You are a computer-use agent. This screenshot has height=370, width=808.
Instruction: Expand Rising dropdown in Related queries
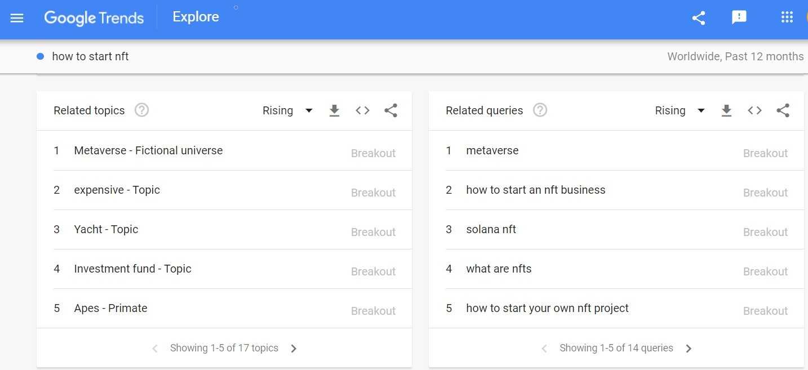680,110
